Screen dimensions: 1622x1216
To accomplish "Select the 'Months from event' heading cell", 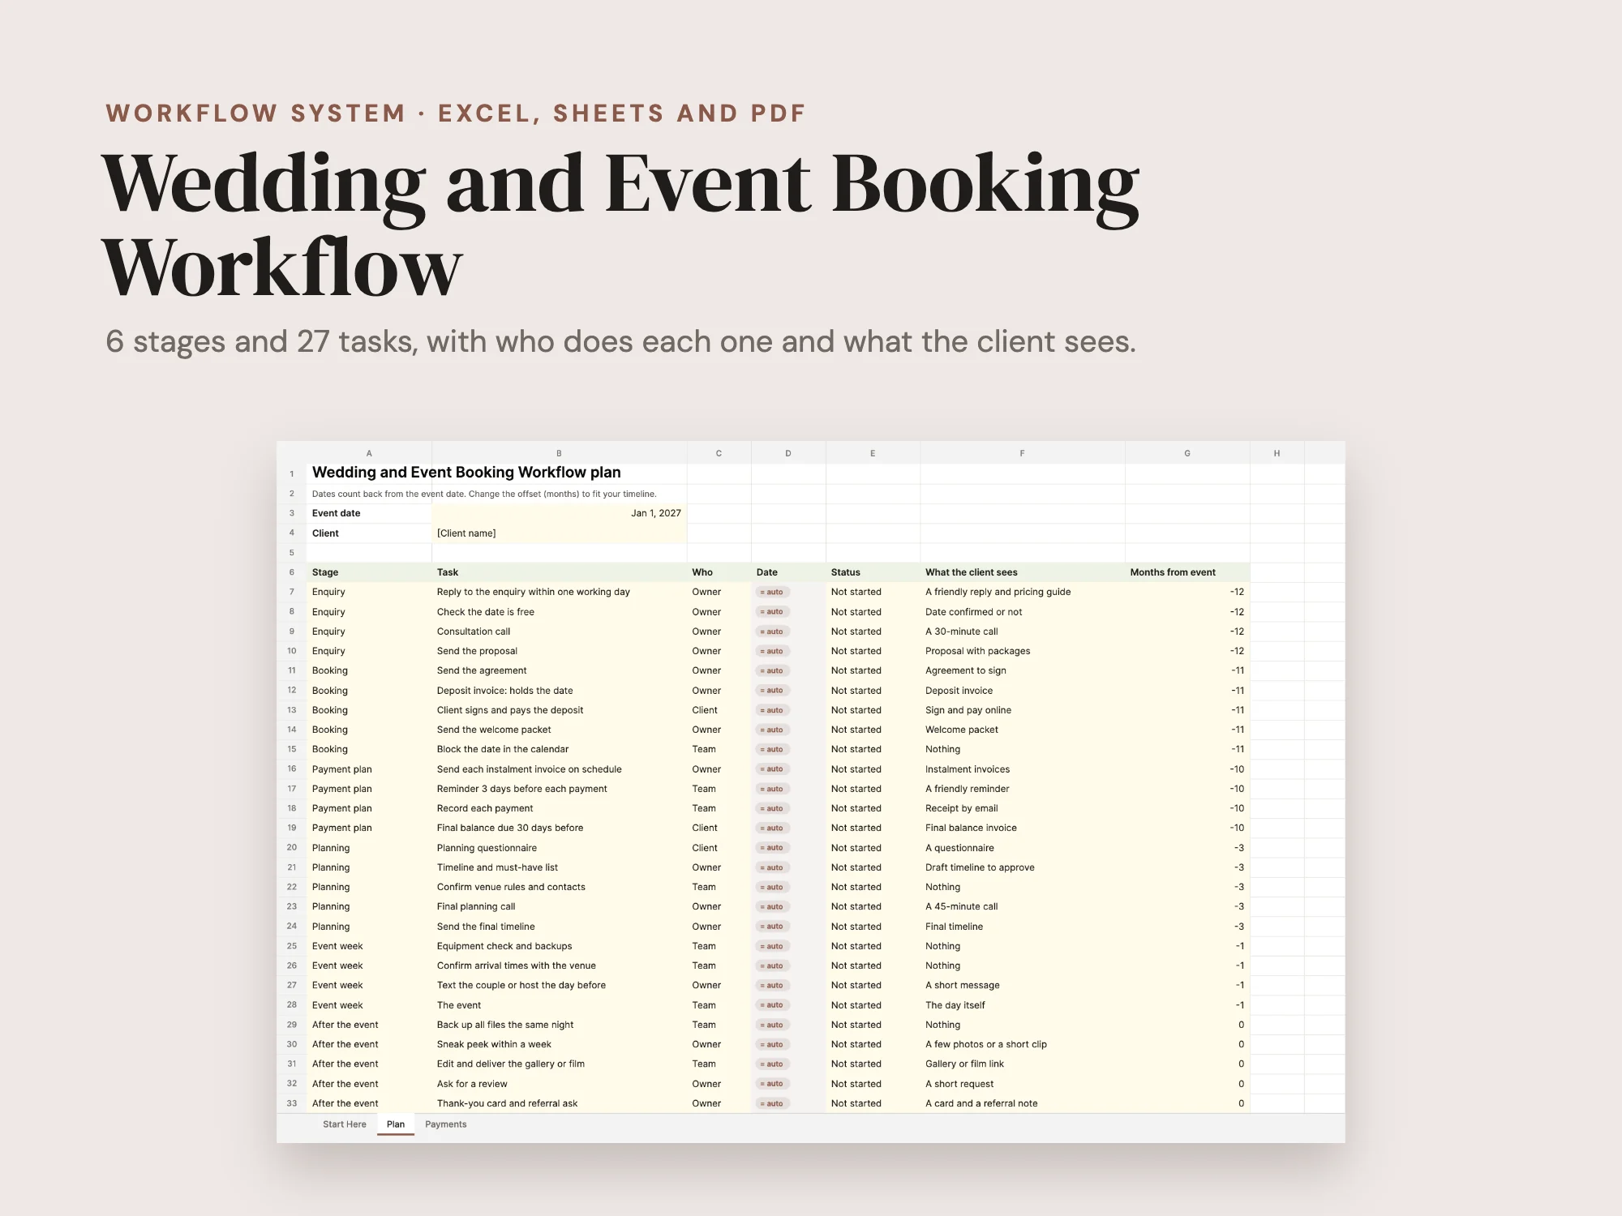I will [x=1187, y=572].
